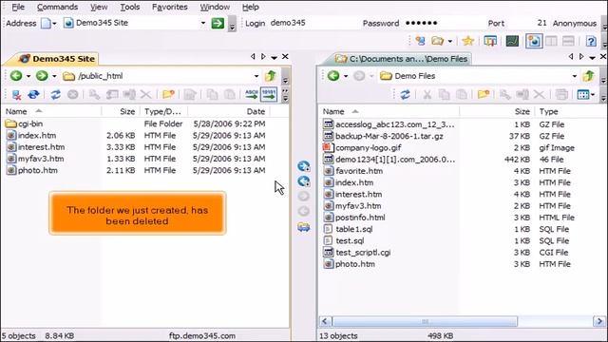Open the Commands menu
The width and height of the screenshot is (608, 342).
point(57,7)
